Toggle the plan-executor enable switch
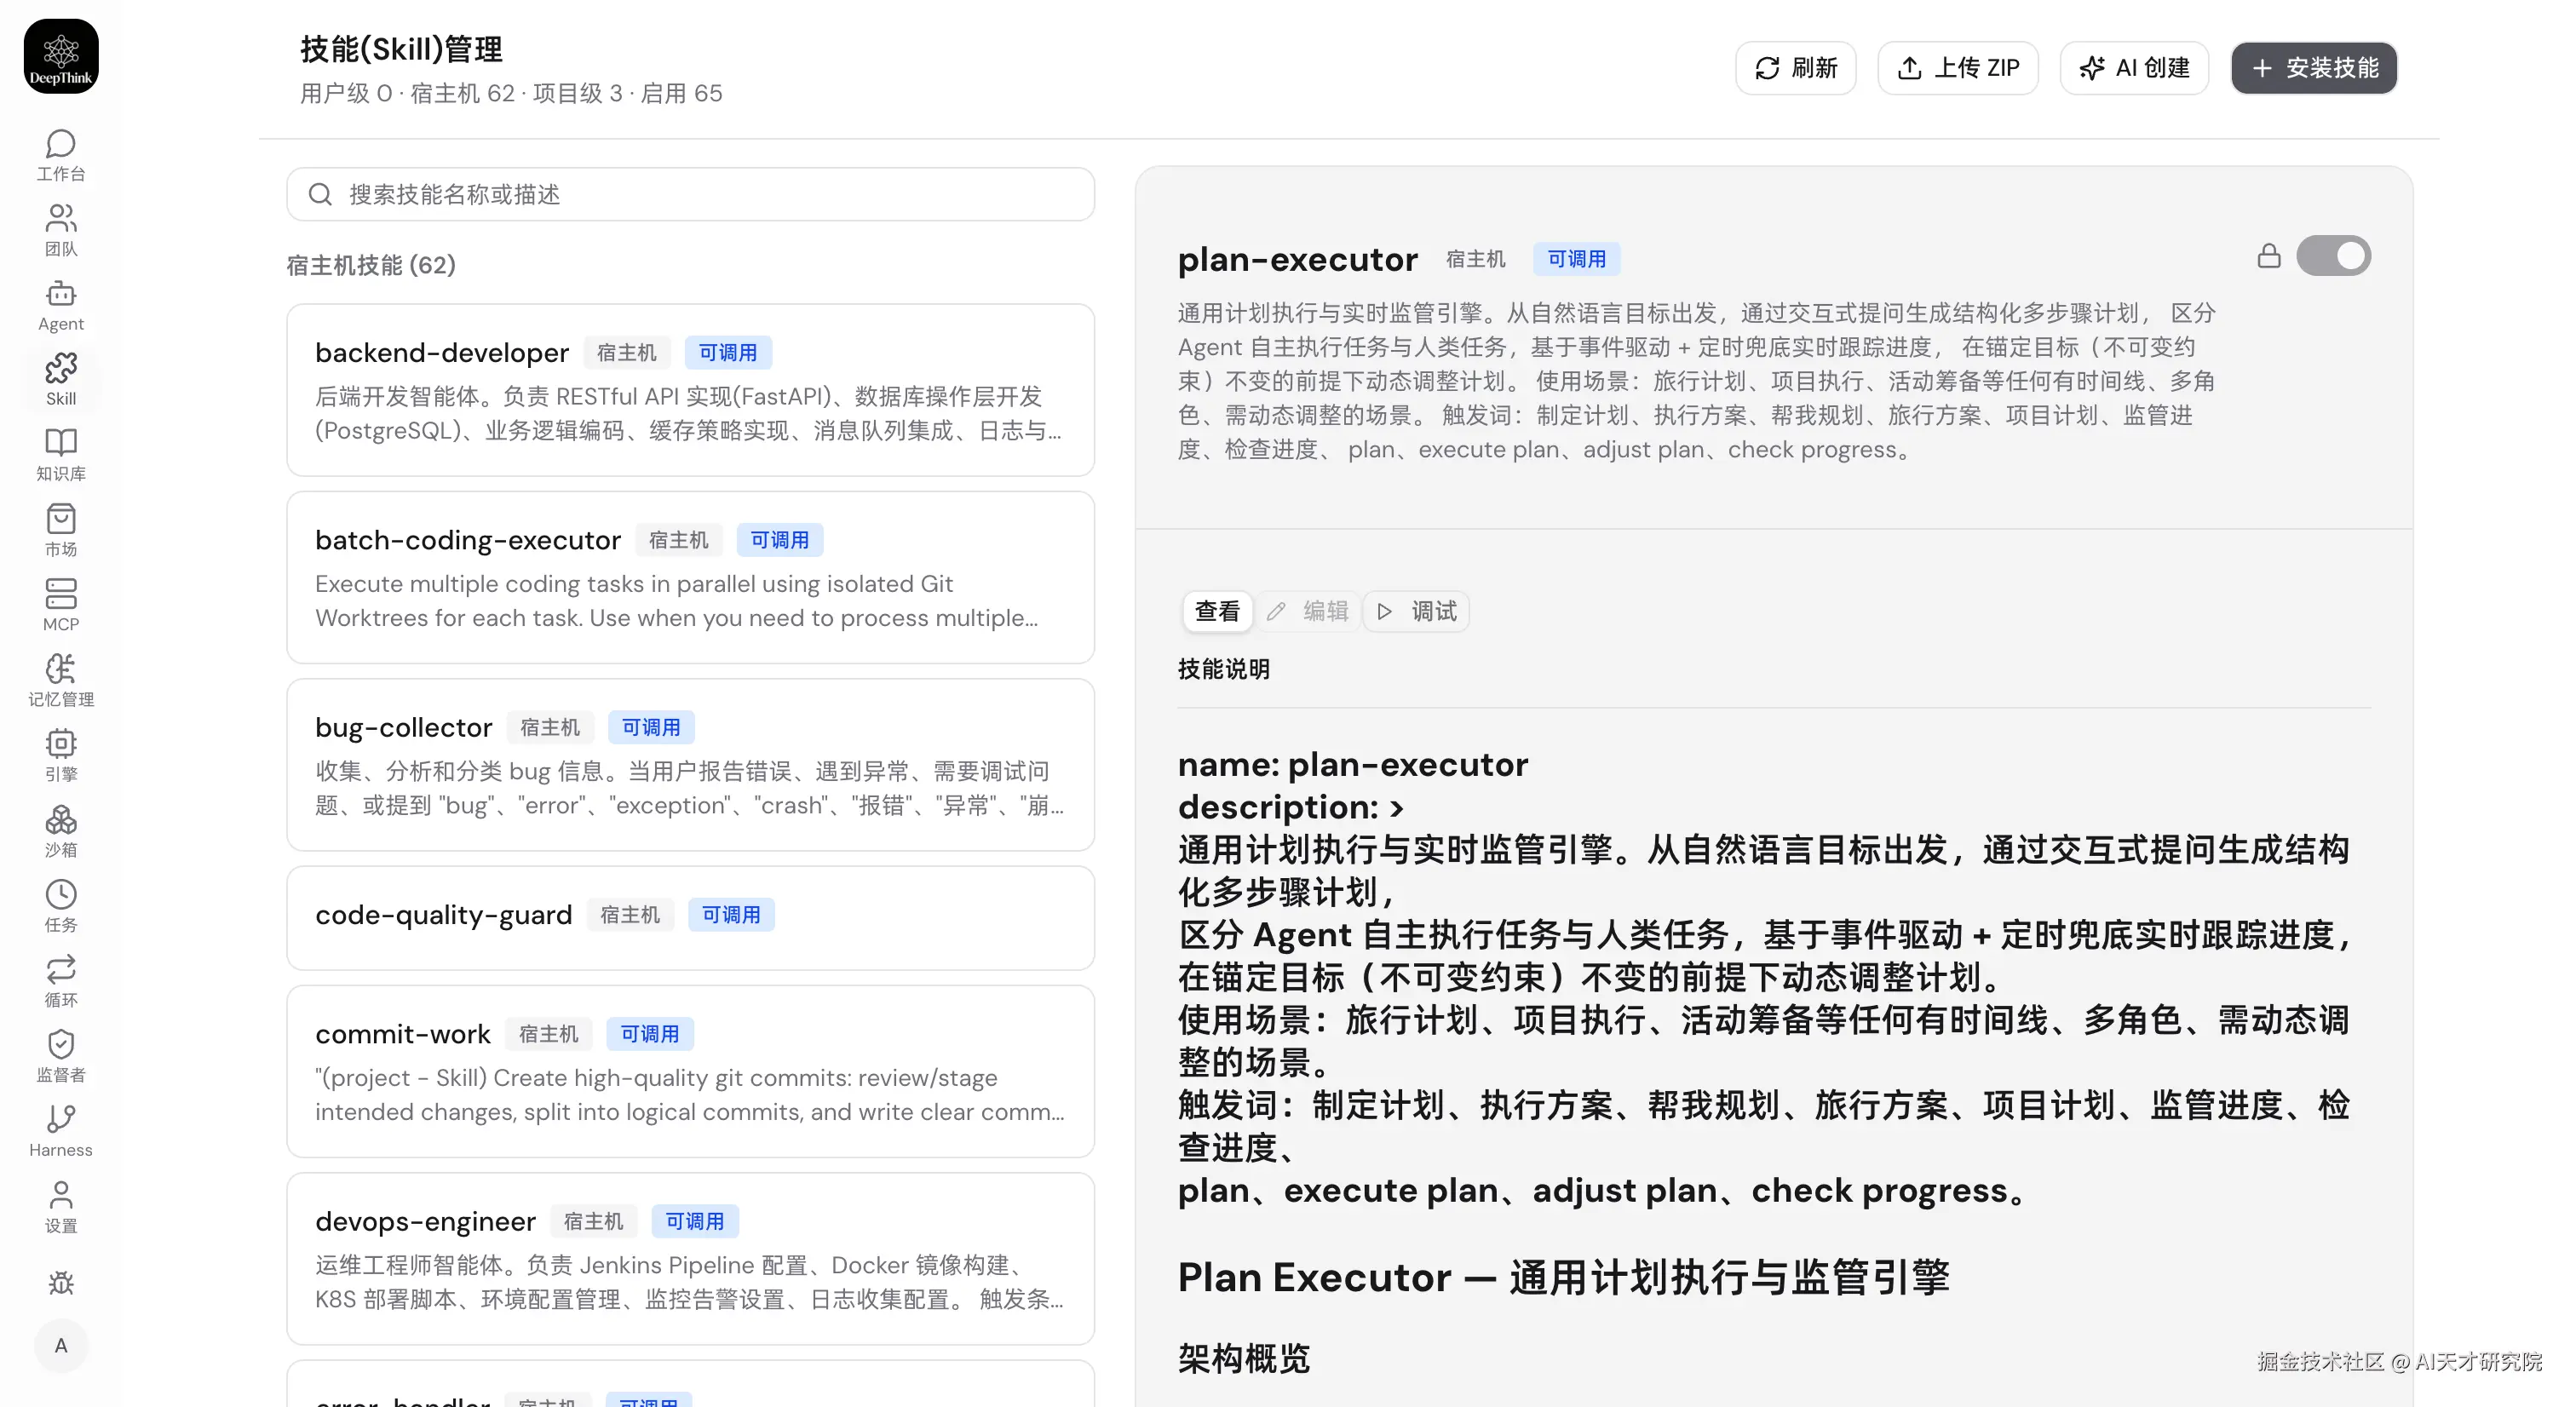Screen dimensions: 2576x1407 (2333, 256)
